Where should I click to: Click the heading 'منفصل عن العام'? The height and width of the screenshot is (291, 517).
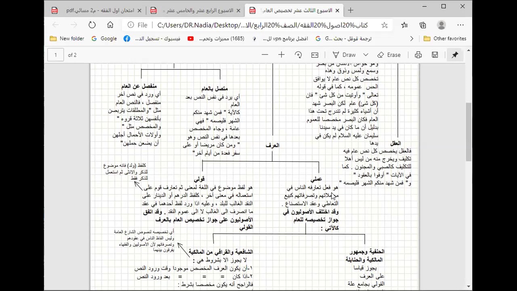tap(139, 86)
